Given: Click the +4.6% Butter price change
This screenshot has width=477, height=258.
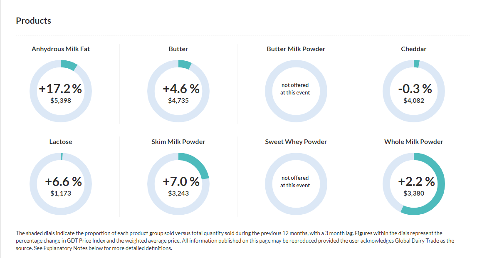Looking at the screenshot, I should [181, 89].
